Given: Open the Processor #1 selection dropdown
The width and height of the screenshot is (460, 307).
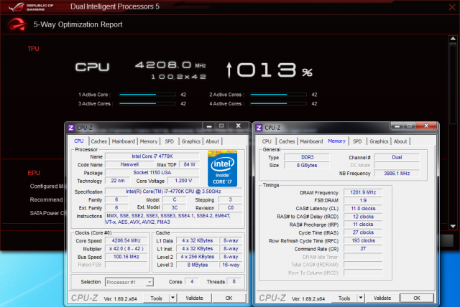Looking at the screenshot, I should [x=129, y=282].
